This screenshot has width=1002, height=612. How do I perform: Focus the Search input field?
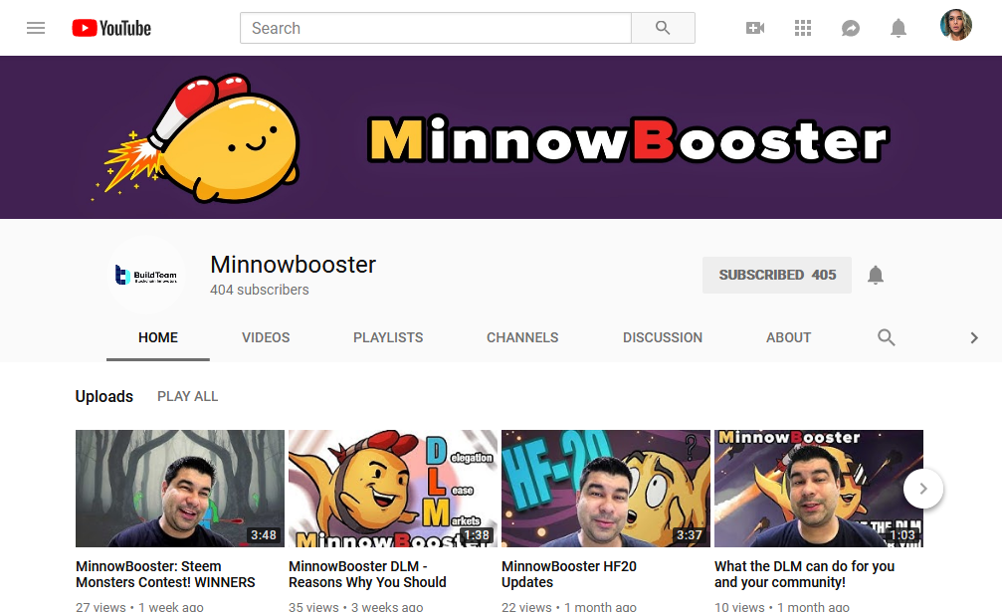[436, 28]
